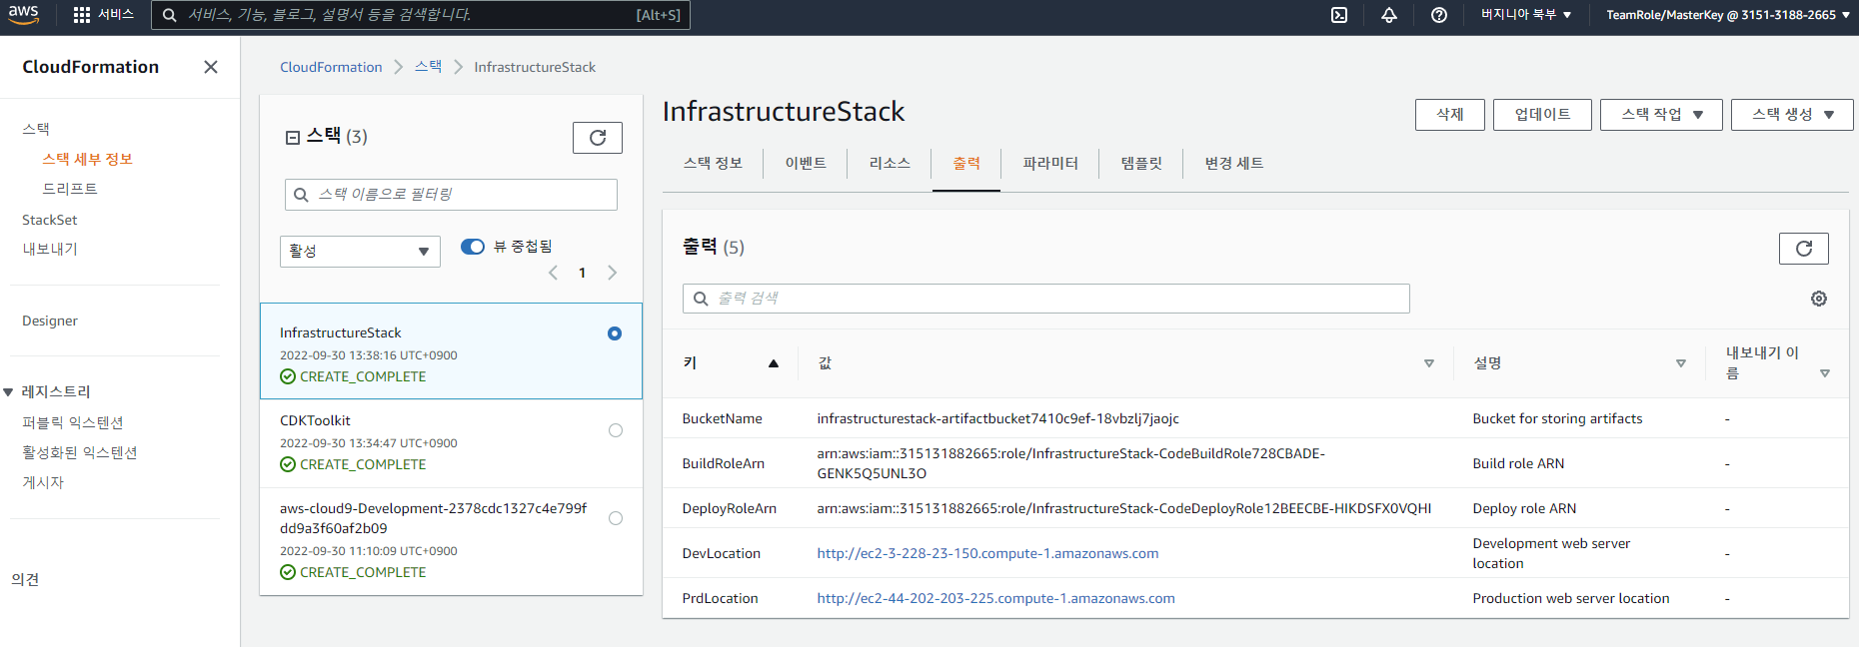Sort outputs by export name column
This screenshot has width=1859, height=647.
coord(1825,373)
